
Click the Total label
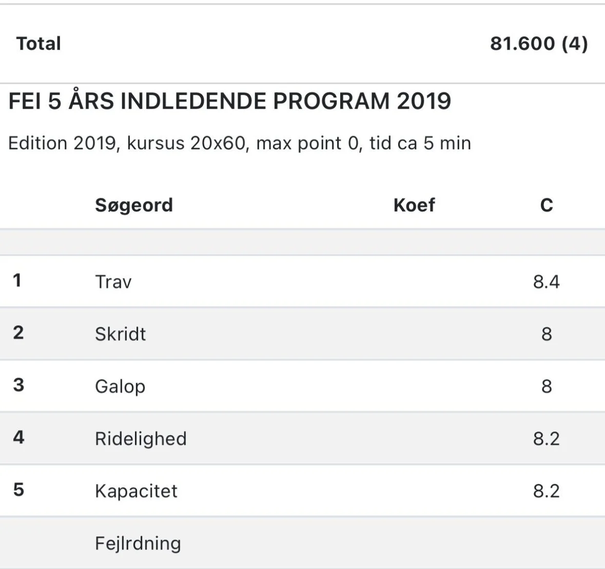click(38, 44)
